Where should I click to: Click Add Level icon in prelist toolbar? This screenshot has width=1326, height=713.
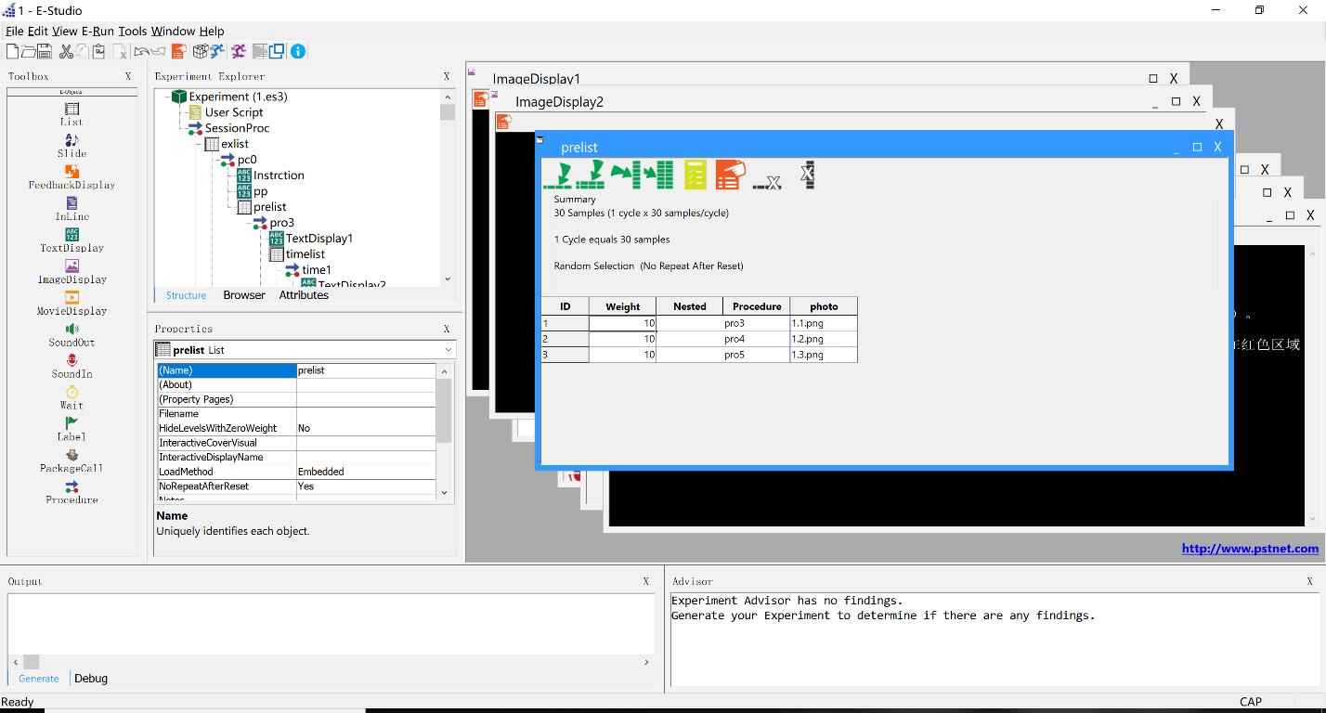[x=557, y=175]
